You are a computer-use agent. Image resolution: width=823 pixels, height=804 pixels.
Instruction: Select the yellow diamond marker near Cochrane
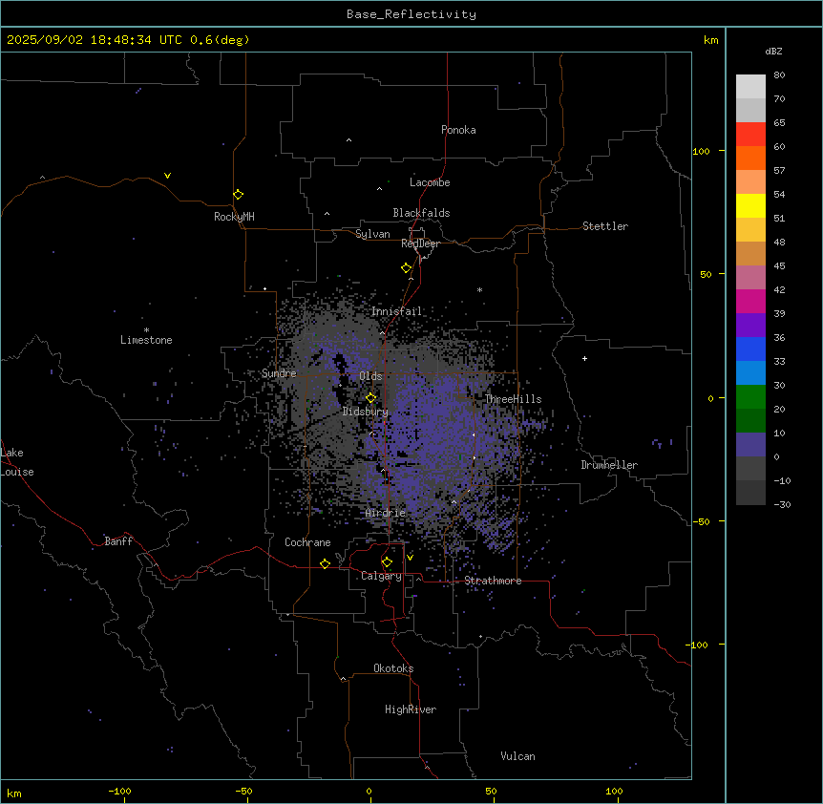(x=325, y=563)
